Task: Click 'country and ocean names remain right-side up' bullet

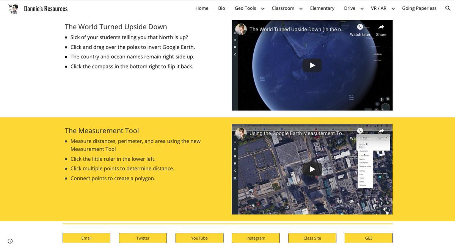Action: click(132, 56)
